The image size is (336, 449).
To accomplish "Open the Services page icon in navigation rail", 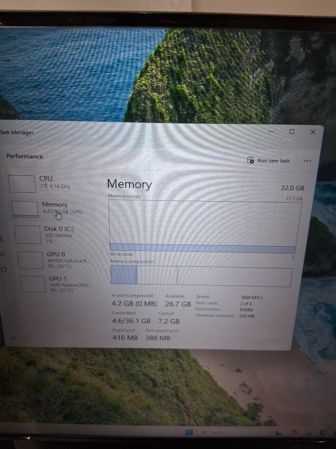I will click(x=4, y=269).
